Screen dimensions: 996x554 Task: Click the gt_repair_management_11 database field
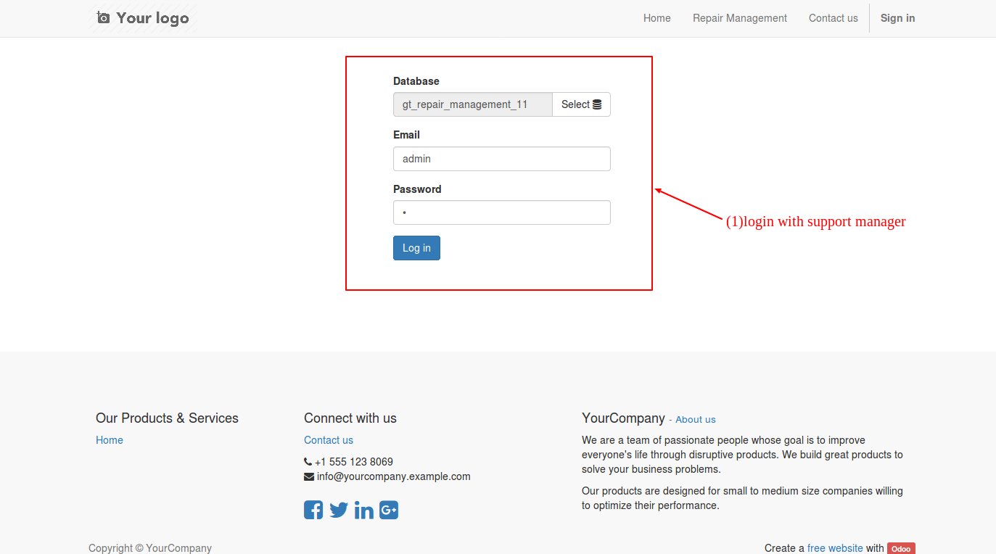[x=473, y=104]
